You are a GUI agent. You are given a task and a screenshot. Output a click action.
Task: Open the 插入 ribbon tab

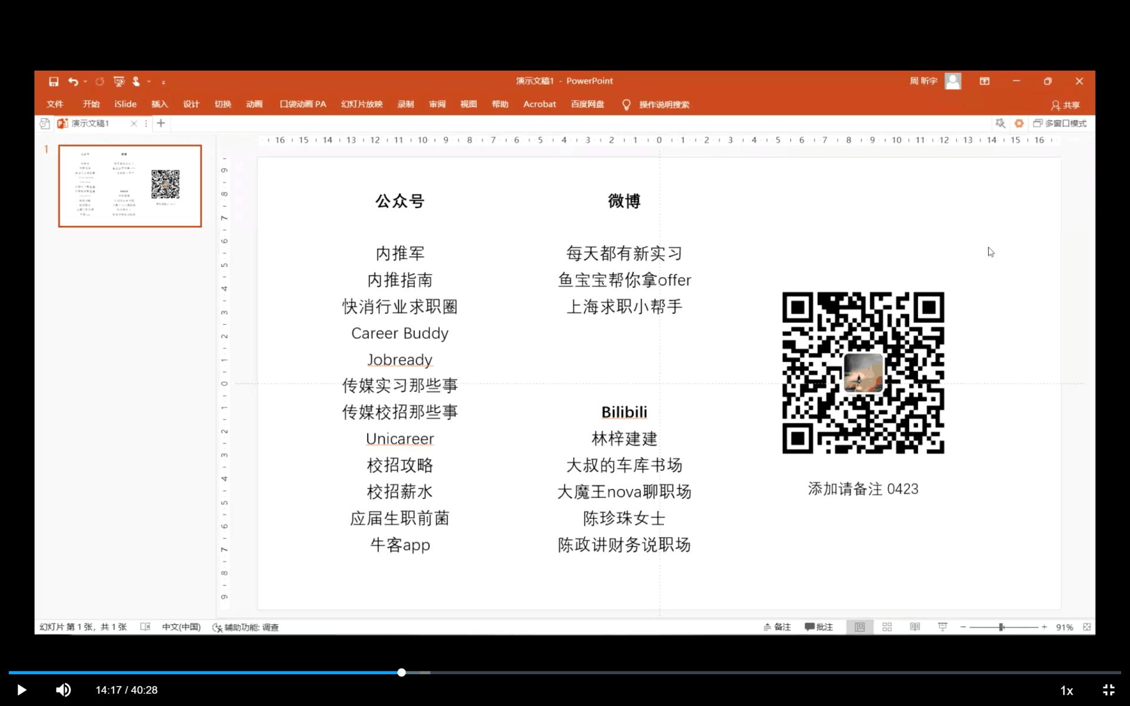click(x=159, y=104)
